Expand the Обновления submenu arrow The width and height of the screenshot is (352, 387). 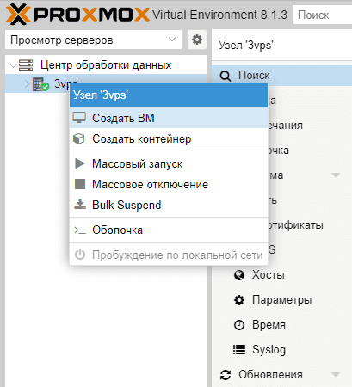336,375
